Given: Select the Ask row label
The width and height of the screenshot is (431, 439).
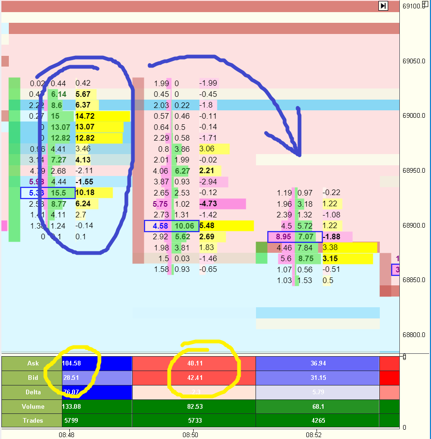Looking at the screenshot, I should pos(33,363).
